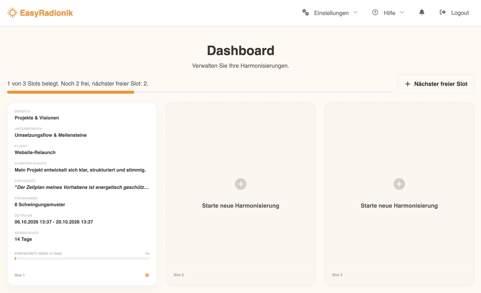Click the 'Slot 1' label

20,275
